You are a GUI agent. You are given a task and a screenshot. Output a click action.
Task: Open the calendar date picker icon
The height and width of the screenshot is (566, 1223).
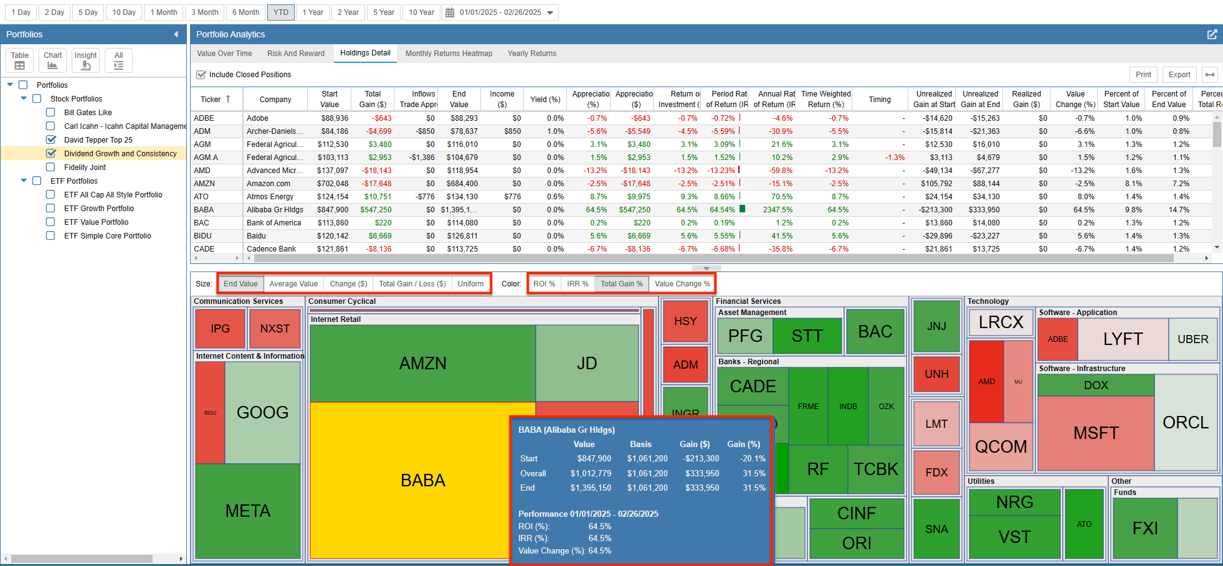click(450, 12)
